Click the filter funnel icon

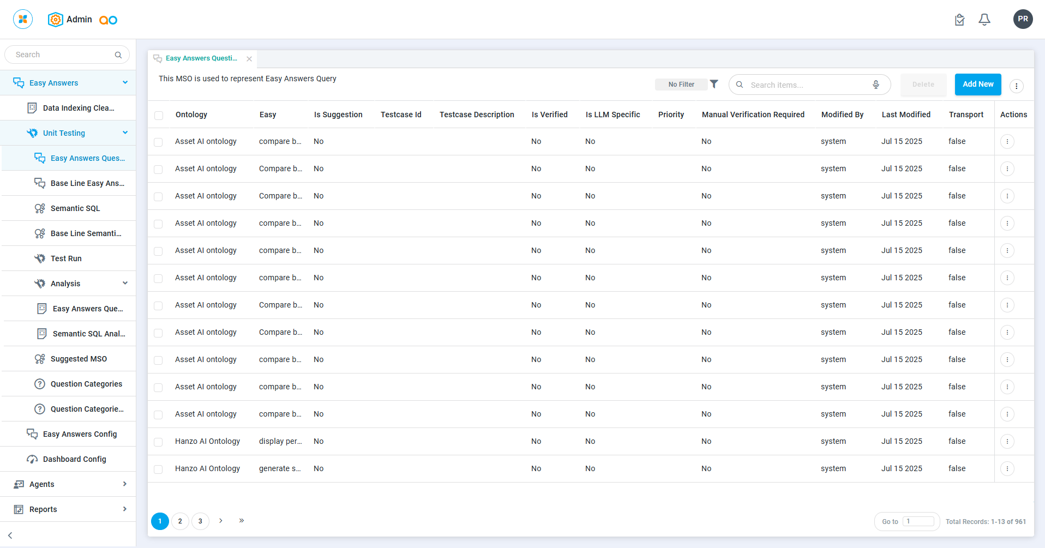[x=714, y=84]
